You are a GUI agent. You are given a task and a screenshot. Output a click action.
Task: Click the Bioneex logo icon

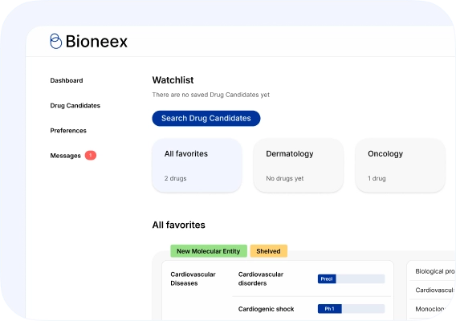coord(56,41)
